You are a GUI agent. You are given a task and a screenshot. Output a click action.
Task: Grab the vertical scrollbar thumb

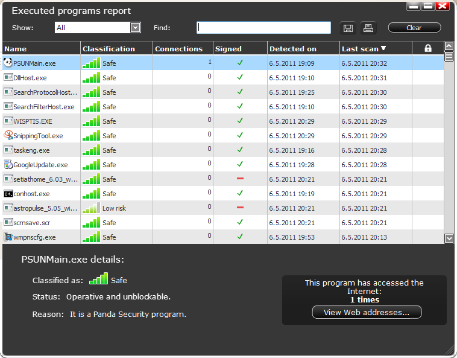449,56
